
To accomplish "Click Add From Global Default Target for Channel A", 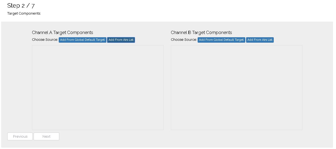I will 82,40.
